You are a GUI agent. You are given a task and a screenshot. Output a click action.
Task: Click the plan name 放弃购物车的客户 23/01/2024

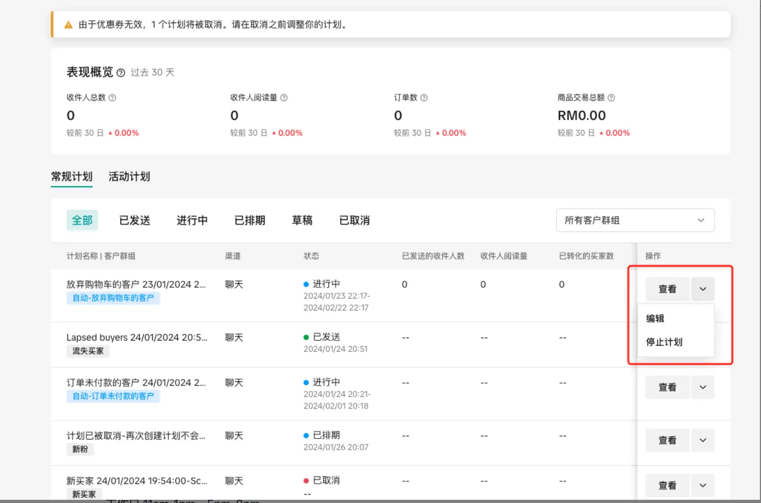tap(136, 284)
